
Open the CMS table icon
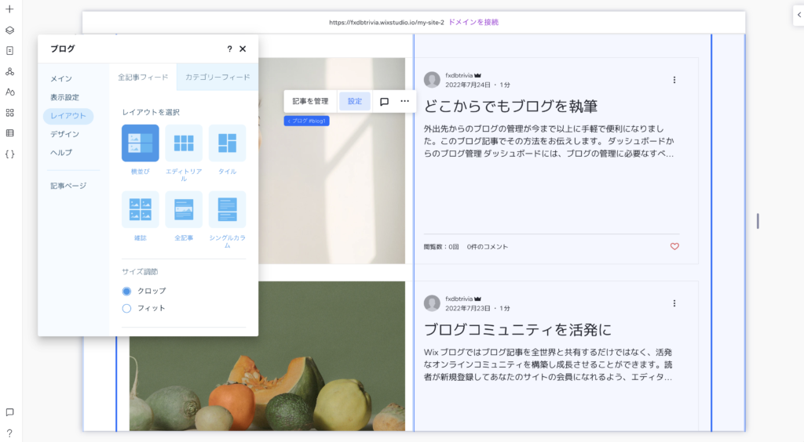pyautogui.click(x=9, y=133)
